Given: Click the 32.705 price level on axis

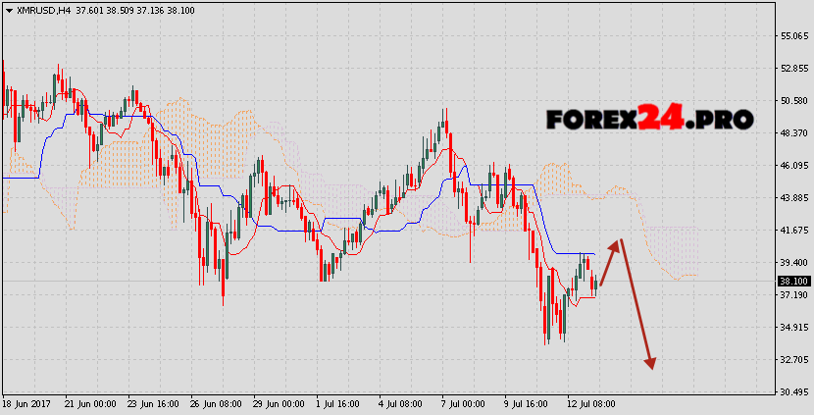Looking at the screenshot, I should (x=792, y=360).
